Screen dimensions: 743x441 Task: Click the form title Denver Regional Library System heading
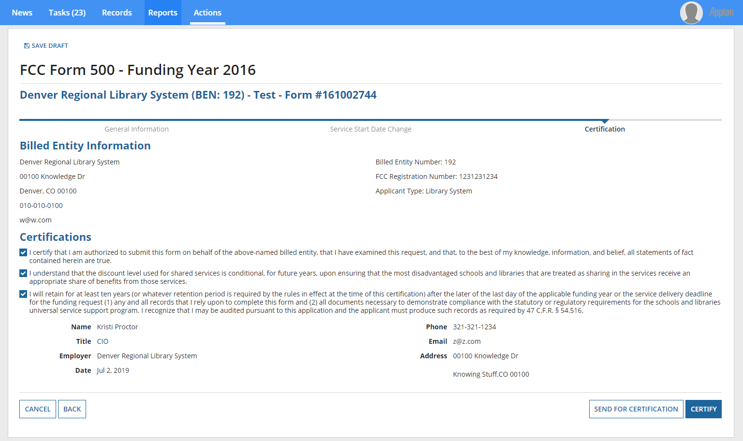click(x=198, y=95)
